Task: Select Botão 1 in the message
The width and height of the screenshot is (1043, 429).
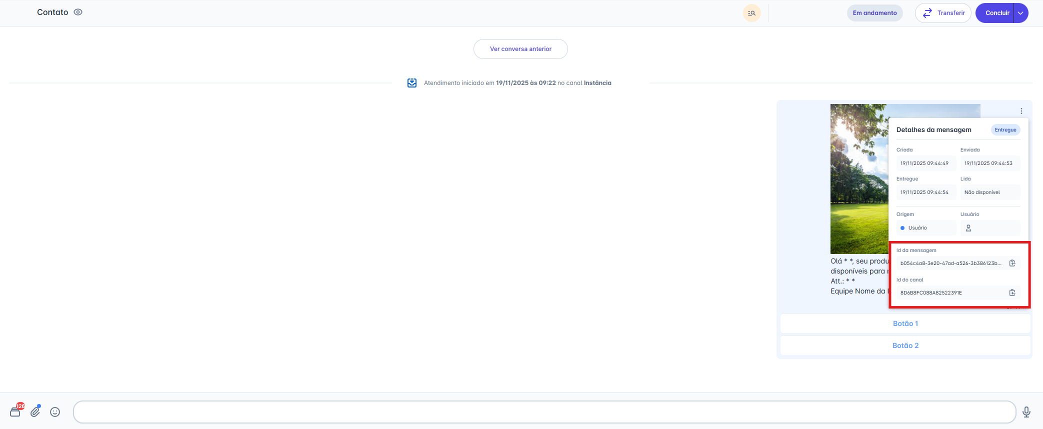Action: (x=905, y=323)
